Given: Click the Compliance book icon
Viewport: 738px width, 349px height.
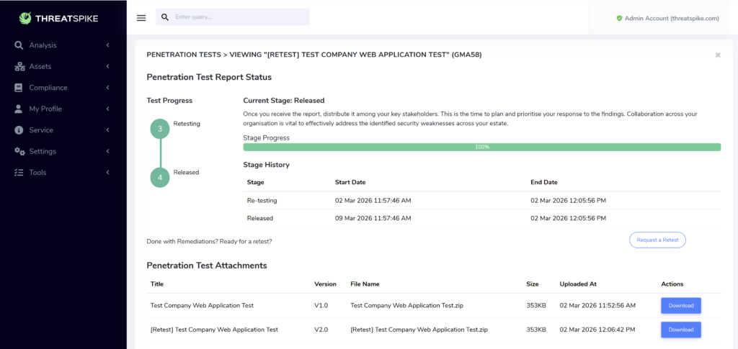Looking at the screenshot, I should 19,88.
